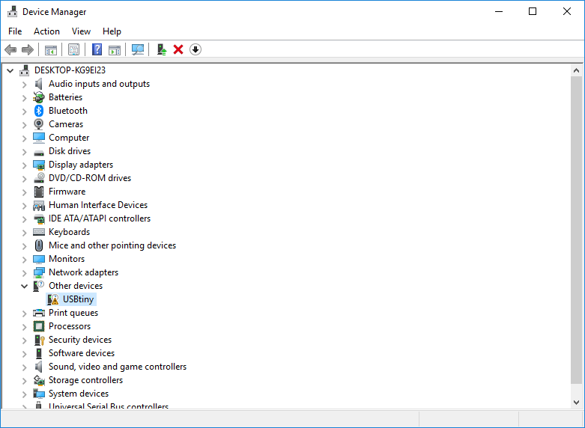The image size is (585, 428).
Task: Click the Show/Hide Console Tree toolbar icon
Action: point(51,49)
